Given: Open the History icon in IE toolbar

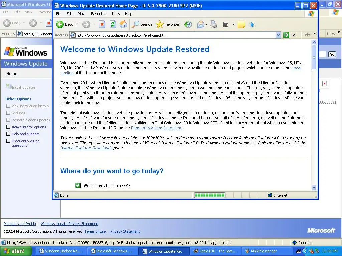Looking at the screenshot, I should tap(188, 24).
